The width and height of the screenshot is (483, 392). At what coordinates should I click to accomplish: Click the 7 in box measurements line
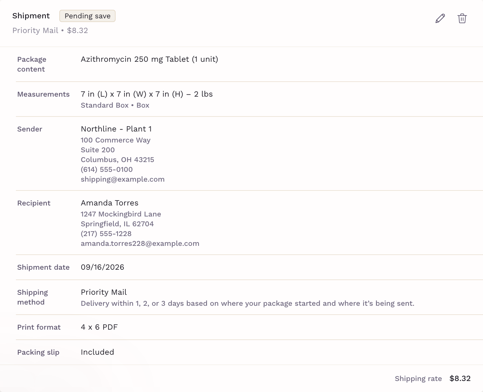click(147, 94)
